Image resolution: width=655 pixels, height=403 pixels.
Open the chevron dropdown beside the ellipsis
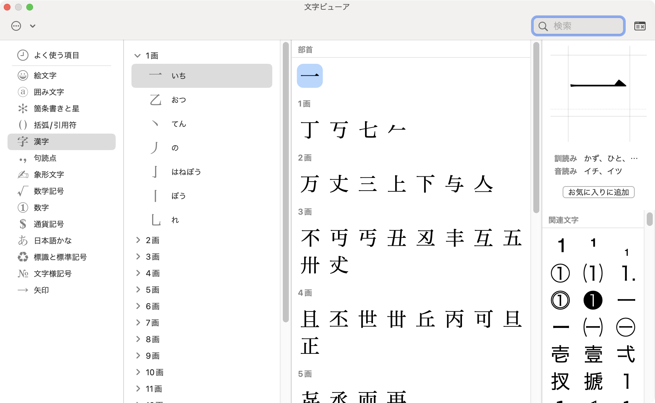coord(33,26)
